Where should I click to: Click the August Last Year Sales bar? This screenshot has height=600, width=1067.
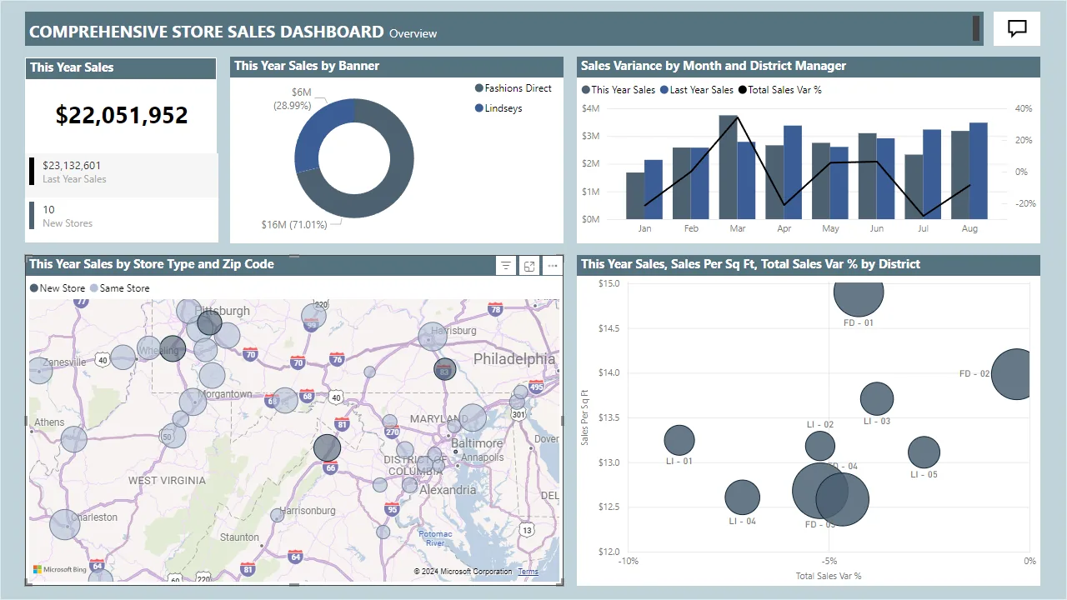pos(979,171)
